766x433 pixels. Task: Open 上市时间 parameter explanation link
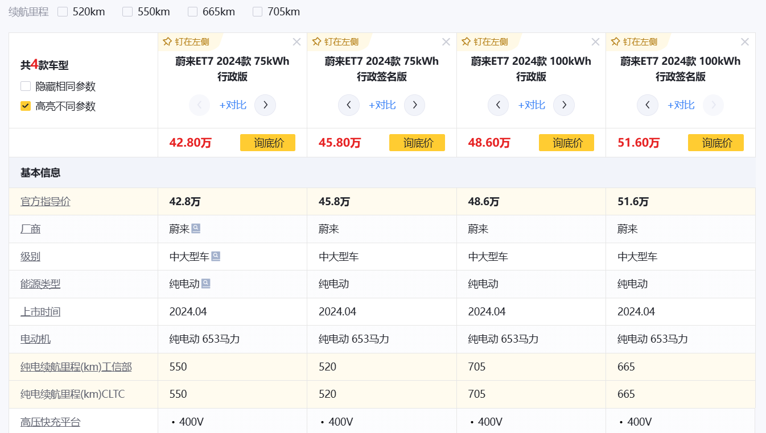coord(40,312)
